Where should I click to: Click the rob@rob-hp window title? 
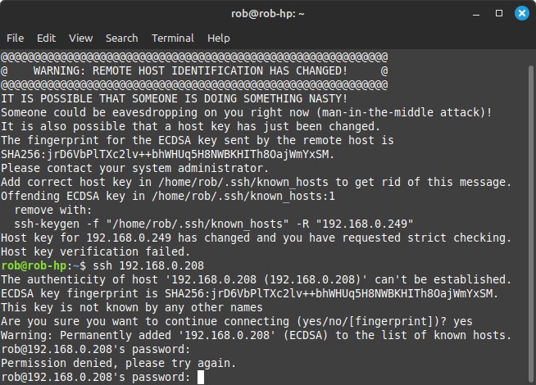(x=268, y=13)
